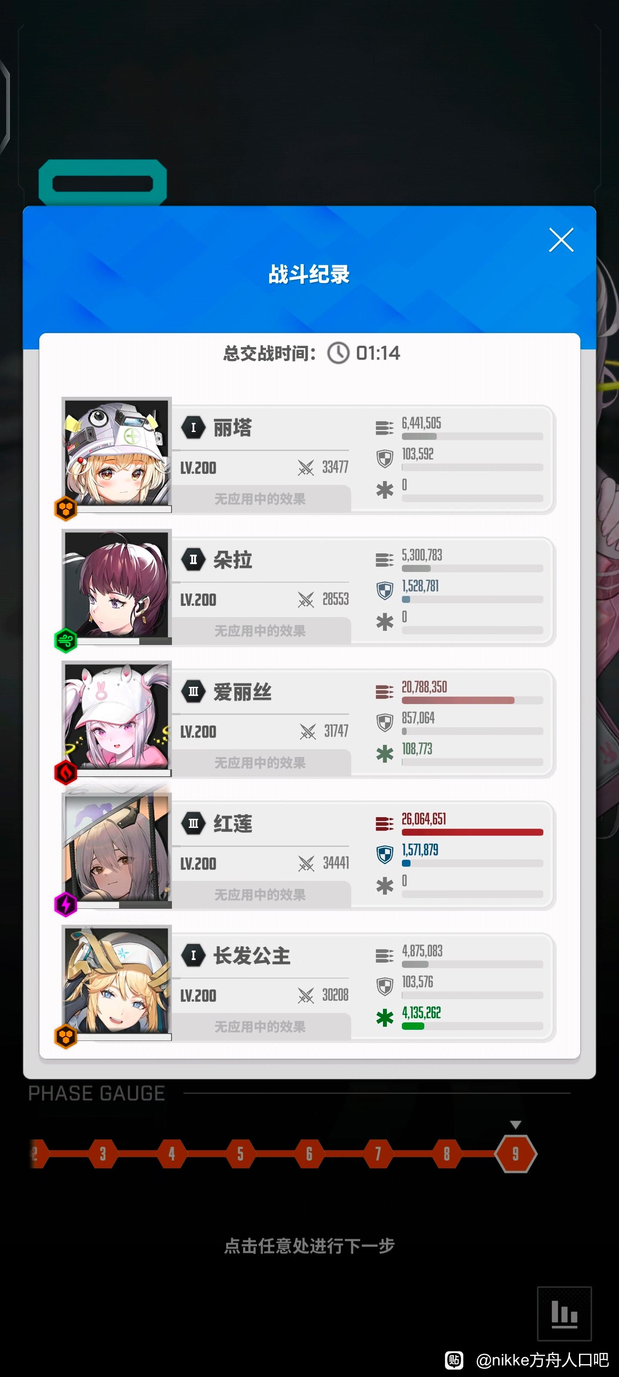Click the iron element icon on 丽塔
The image size is (619, 1377).
[66, 508]
